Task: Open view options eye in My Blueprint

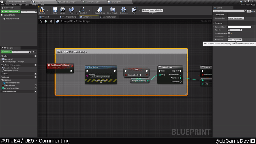Action: [x=34, y=52]
